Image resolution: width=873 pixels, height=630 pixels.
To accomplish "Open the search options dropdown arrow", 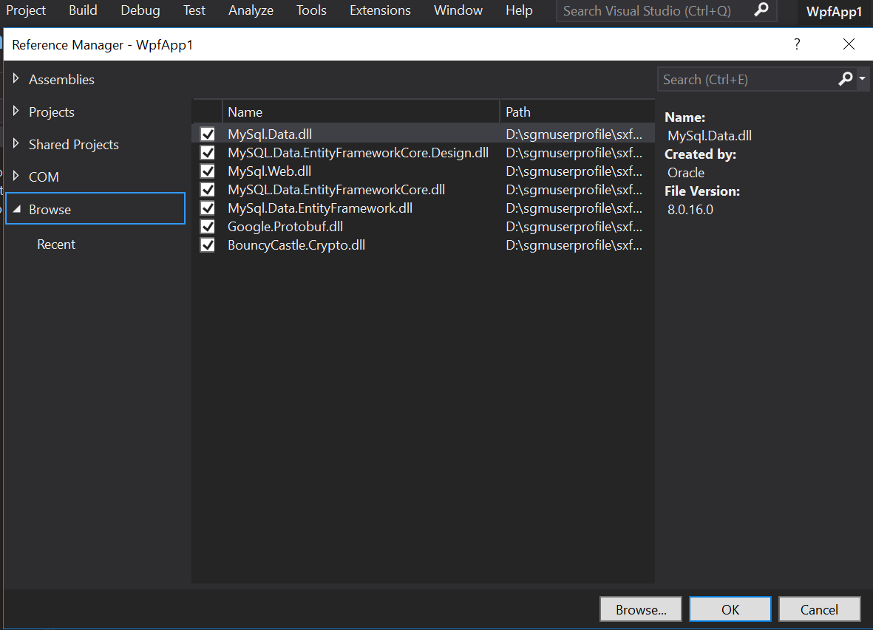I will point(862,79).
